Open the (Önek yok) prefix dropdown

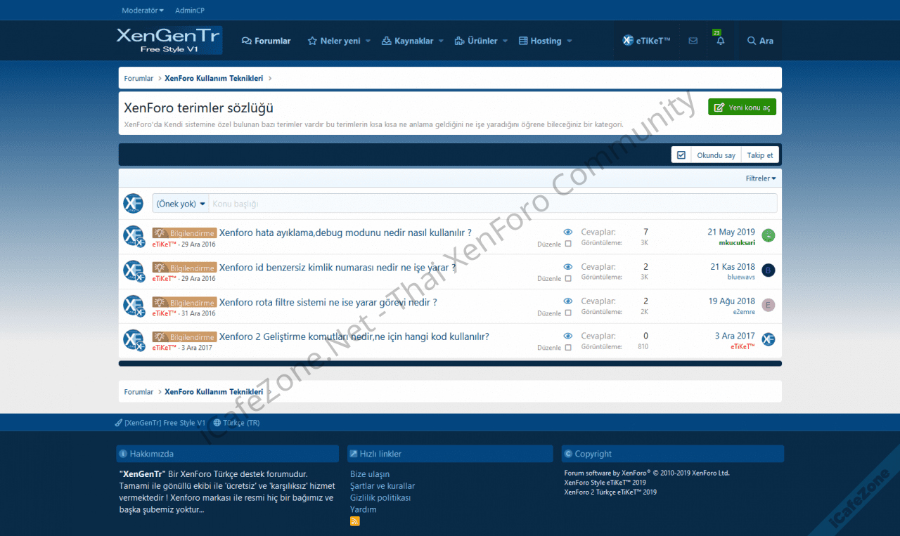[x=181, y=204]
